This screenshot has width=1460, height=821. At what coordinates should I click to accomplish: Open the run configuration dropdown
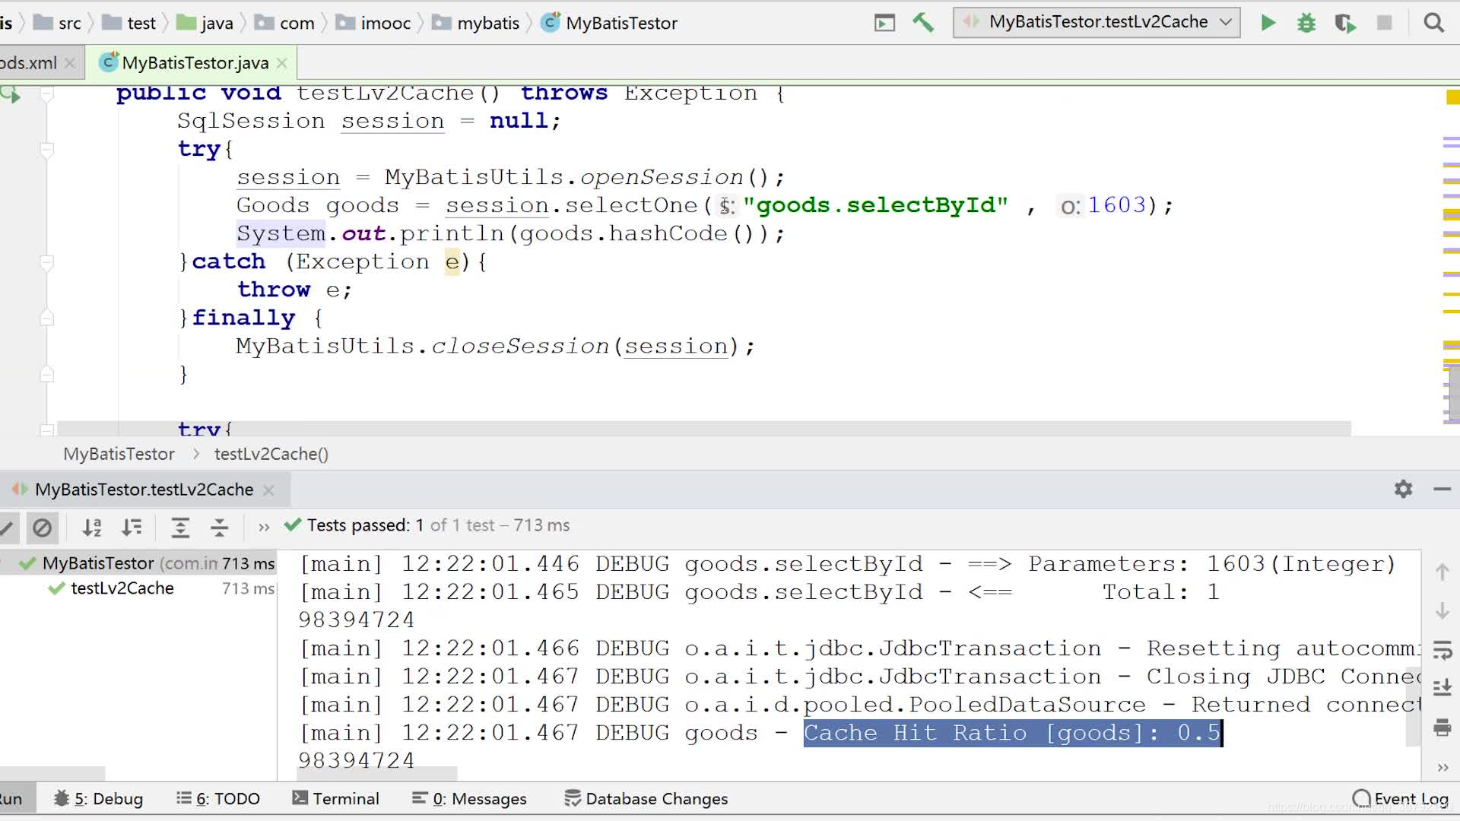pos(1097,22)
